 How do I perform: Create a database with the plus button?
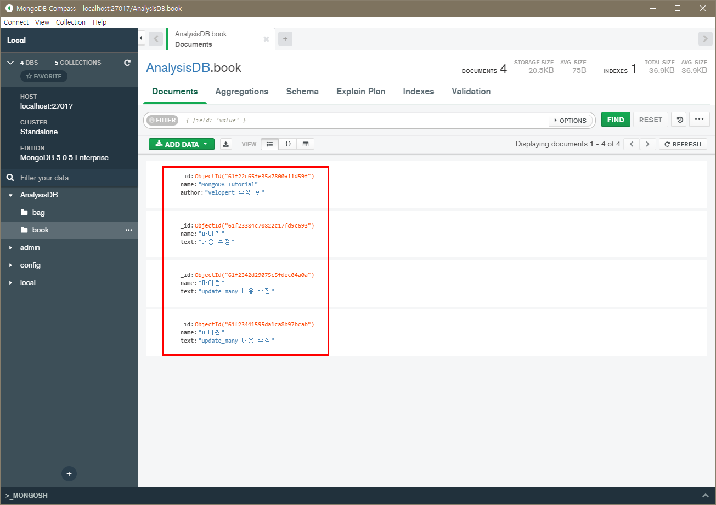click(x=69, y=473)
